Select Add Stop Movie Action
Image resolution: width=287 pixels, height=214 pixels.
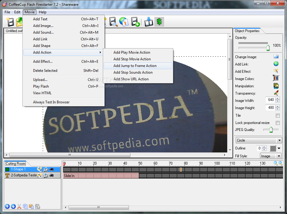(138, 59)
